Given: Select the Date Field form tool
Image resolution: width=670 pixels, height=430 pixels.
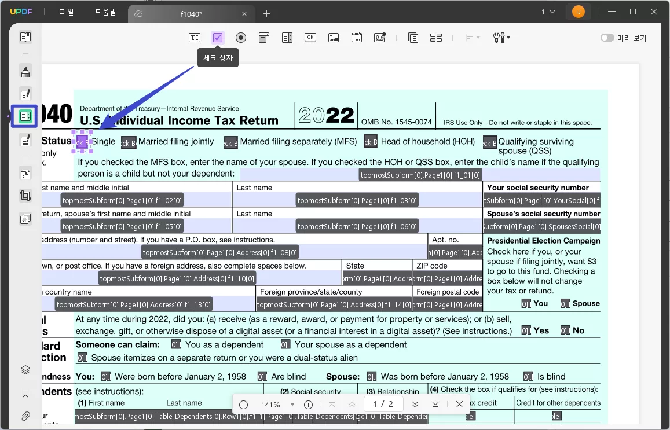Looking at the screenshot, I should pyautogui.click(x=356, y=38).
